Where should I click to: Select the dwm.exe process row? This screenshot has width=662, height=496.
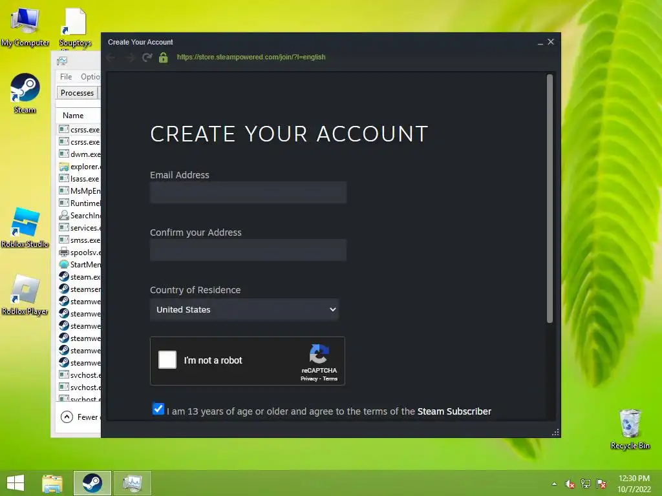pyautogui.click(x=78, y=154)
